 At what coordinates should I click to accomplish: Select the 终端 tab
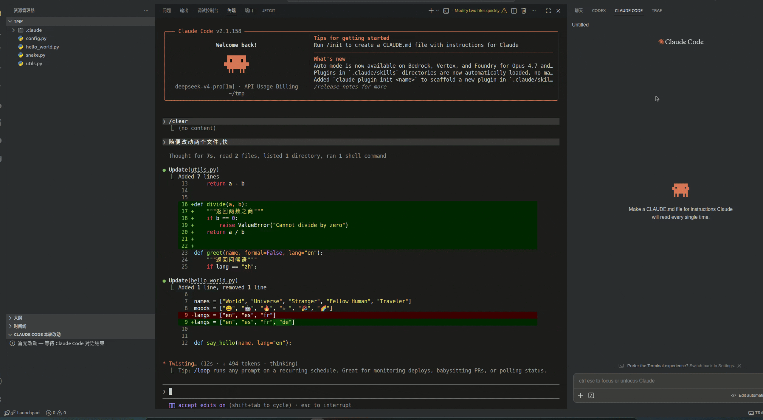(x=231, y=11)
